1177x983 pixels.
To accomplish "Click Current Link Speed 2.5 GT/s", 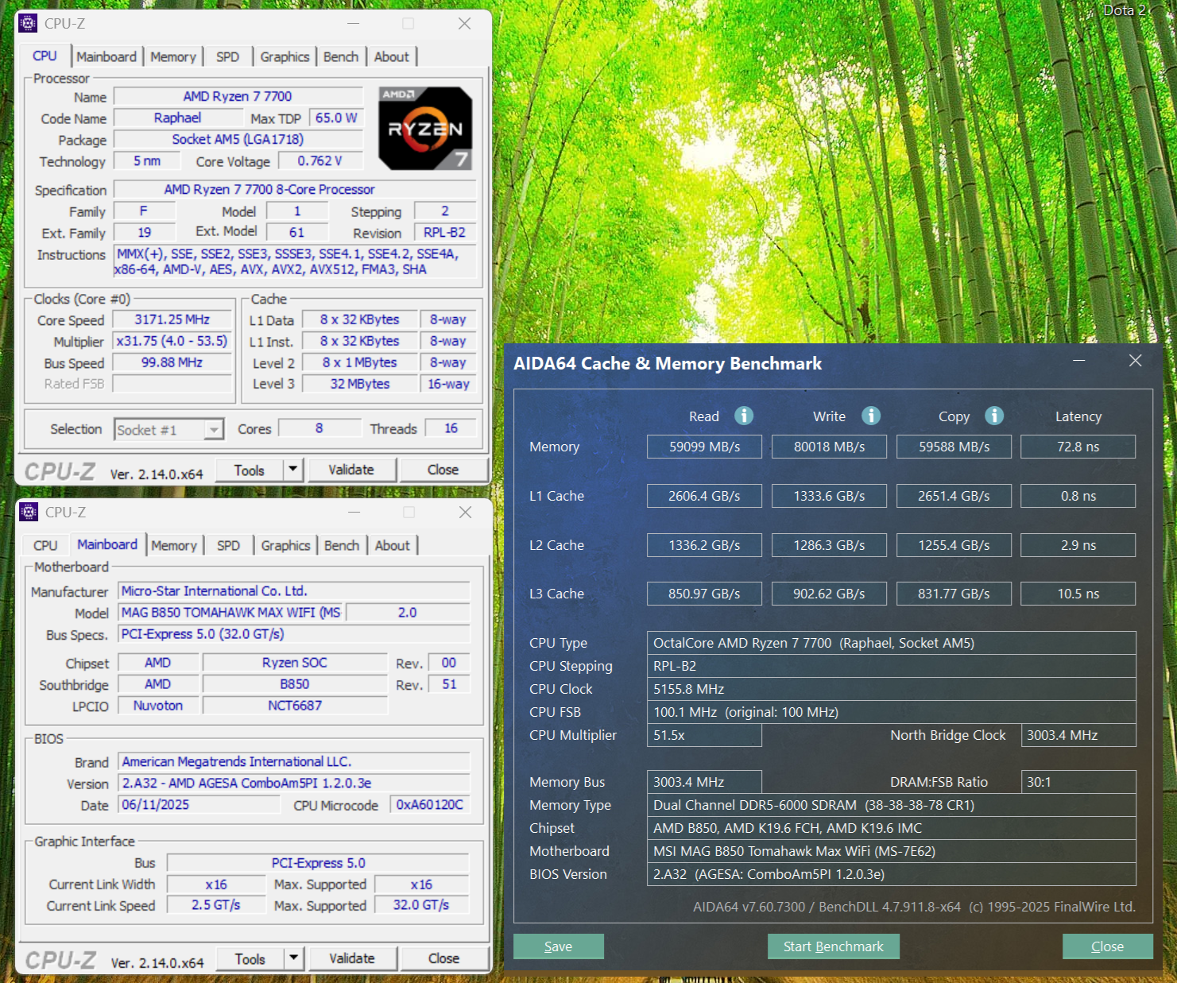I will [215, 905].
